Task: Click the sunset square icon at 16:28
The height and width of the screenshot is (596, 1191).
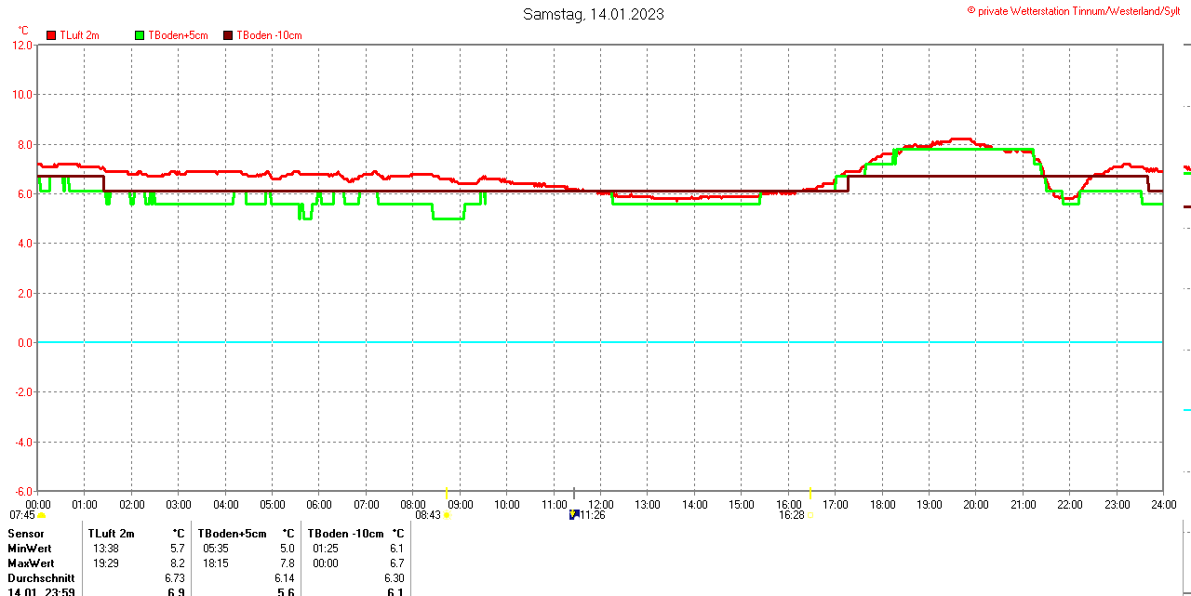Action: click(x=810, y=515)
